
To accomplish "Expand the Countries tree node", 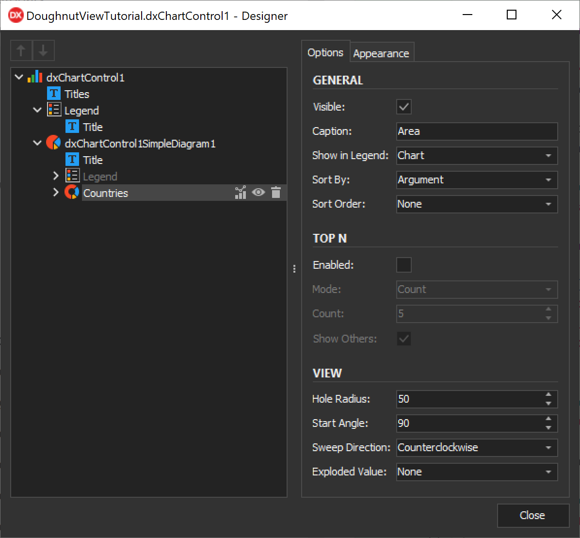I will (56, 193).
